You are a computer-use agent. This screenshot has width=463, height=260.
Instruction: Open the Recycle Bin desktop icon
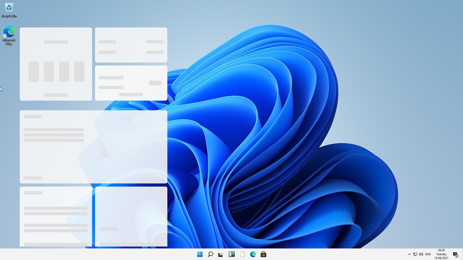(9, 10)
